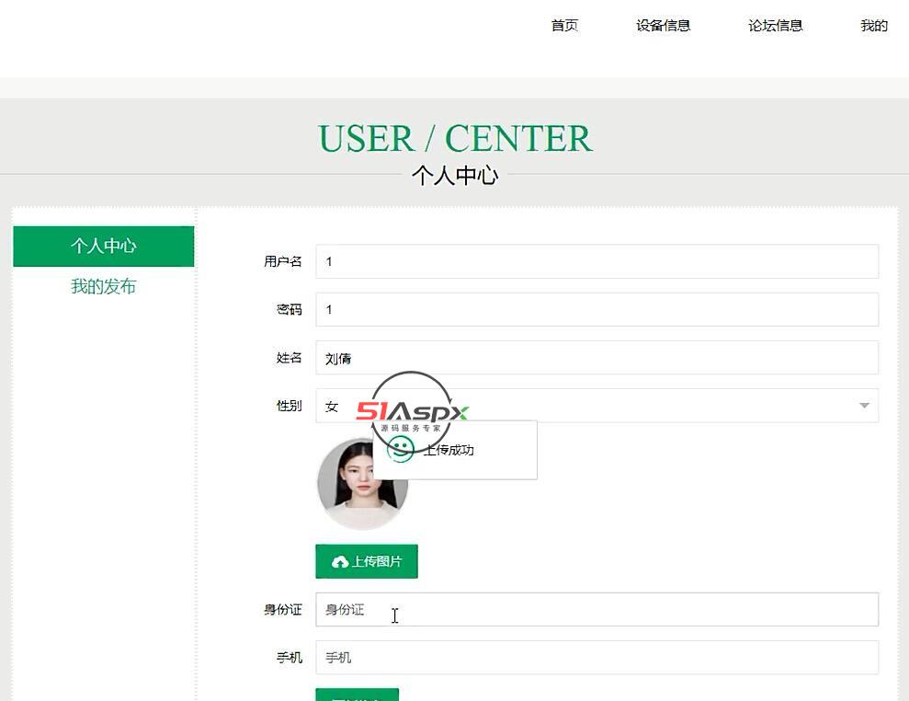Open the 首页 navigation item
The height and width of the screenshot is (701, 909).
(564, 26)
